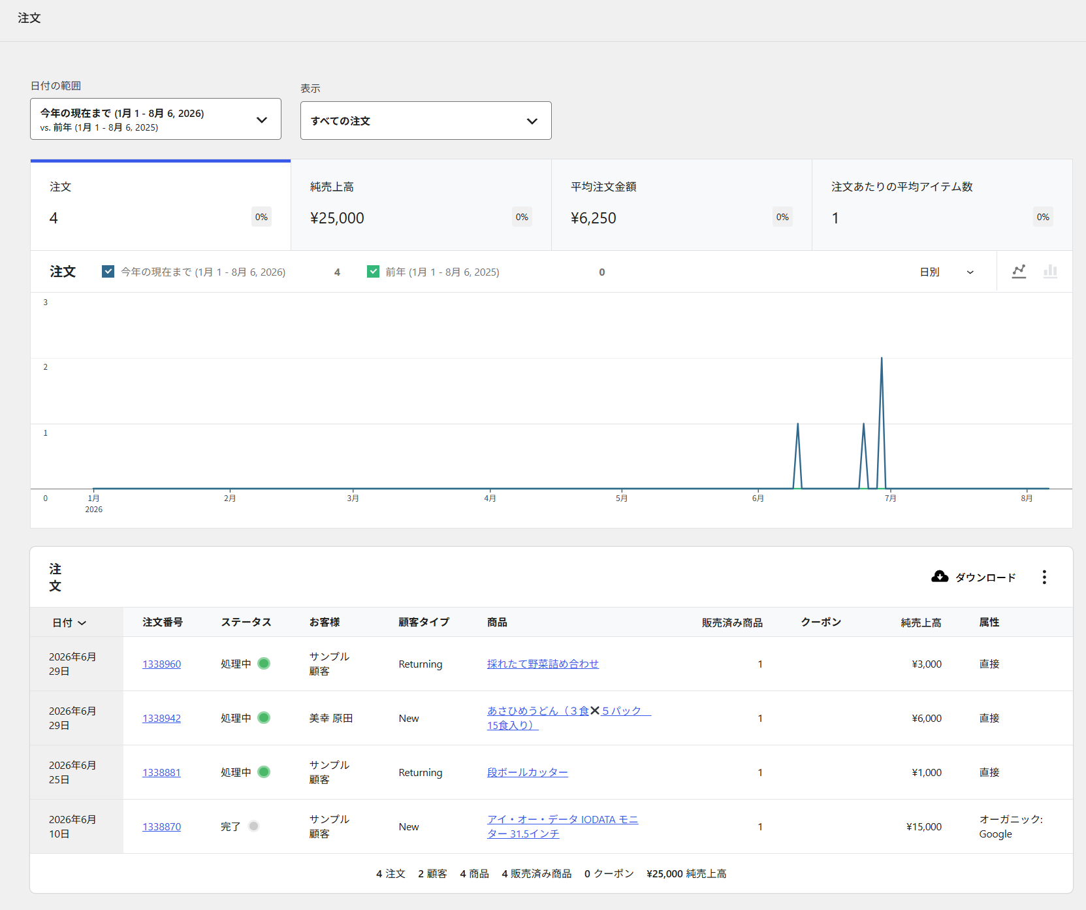
Task: Open order number 1338942
Action: coord(162,718)
